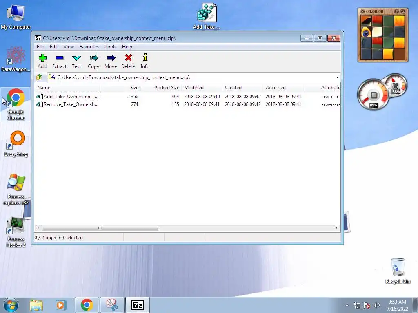Open the Favorites menu

89,47
